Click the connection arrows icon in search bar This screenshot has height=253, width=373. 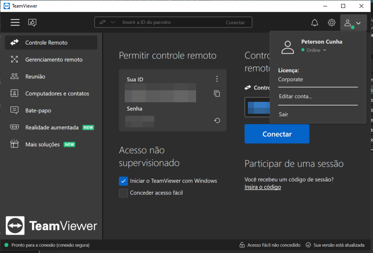[102, 22]
